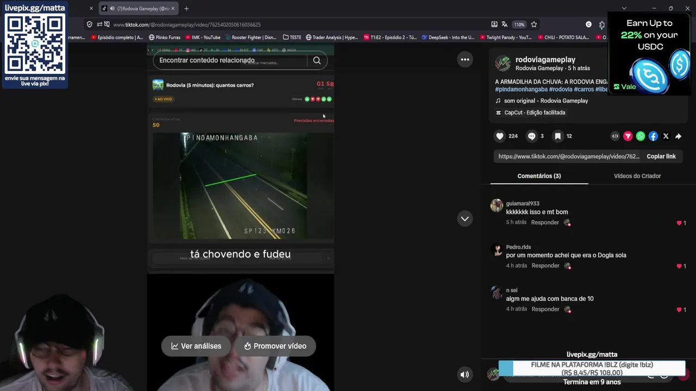The width and height of the screenshot is (696, 391).
Task: Click CapCut Edição facilitada tag
Action: click(530, 112)
